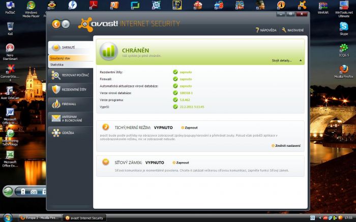The height and width of the screenshot is (222, 356).
Task: Click the zapnuto value for Firewall
Action: click(x=186, y=79)
